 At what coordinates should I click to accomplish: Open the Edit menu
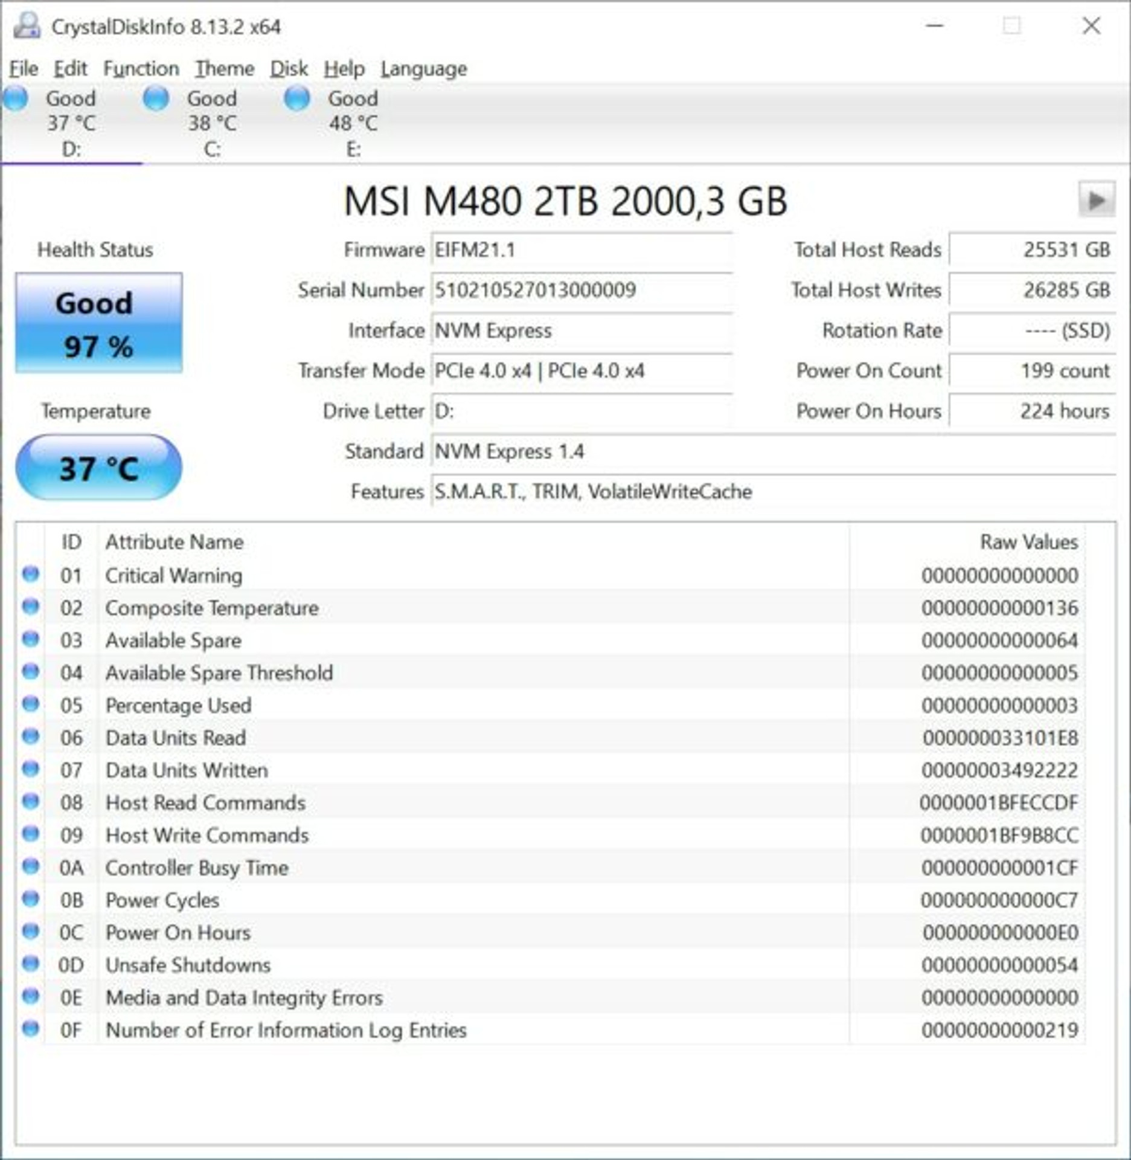pos(70,69)
